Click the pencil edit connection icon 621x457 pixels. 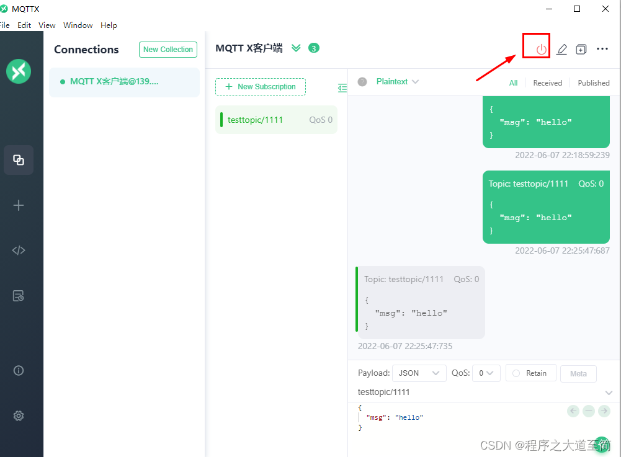tap(562, 49)
